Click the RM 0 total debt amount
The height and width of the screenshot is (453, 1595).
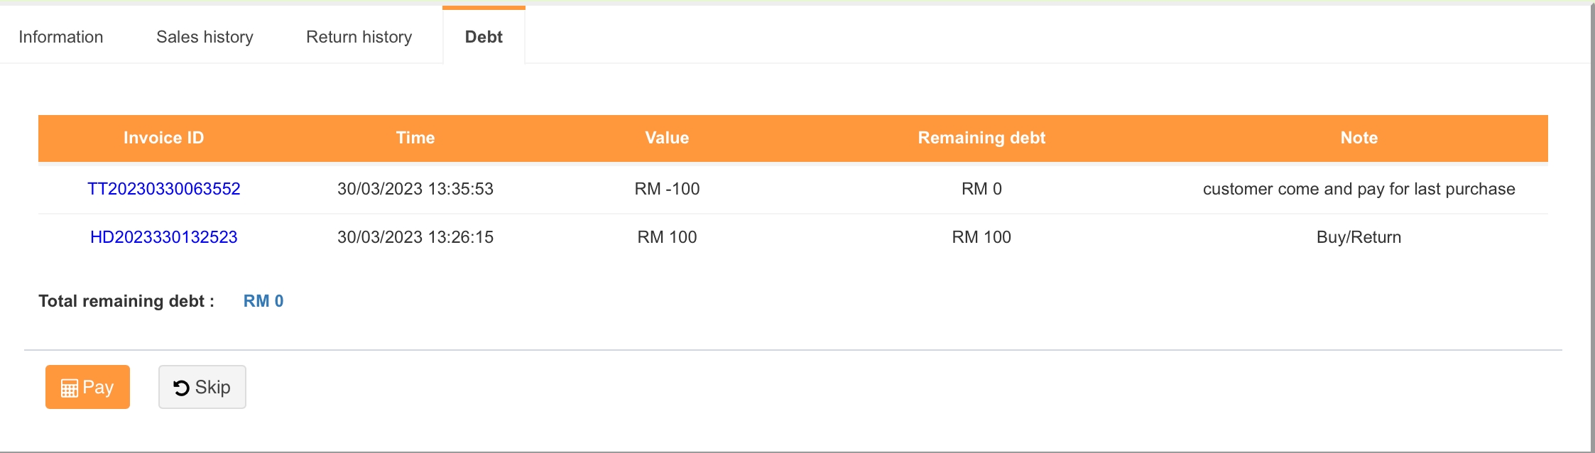pos(263,301)
